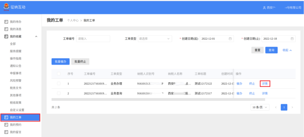Toggle the select-all checkbox in table header
304x137 pixels.
pyautogui.click(x=59, y=74)
